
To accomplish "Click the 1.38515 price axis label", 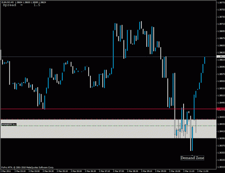I will point(221,96).
